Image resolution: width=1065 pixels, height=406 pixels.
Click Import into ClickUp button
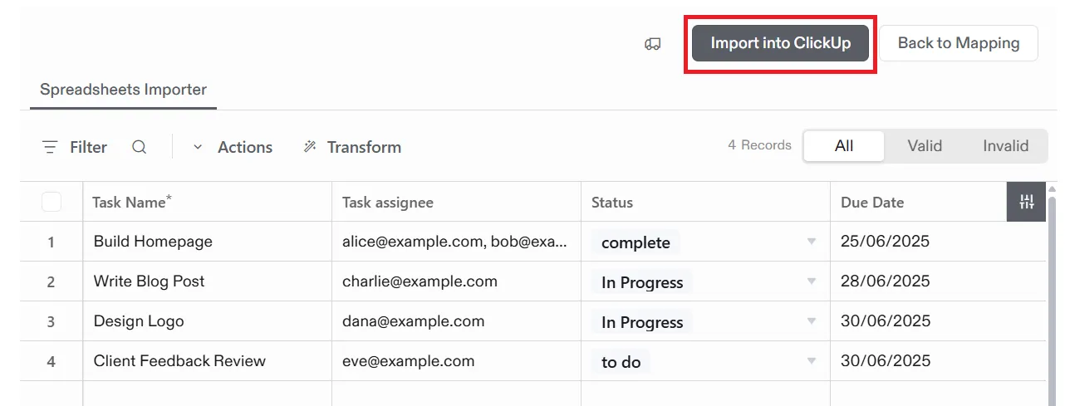point(780,43)
